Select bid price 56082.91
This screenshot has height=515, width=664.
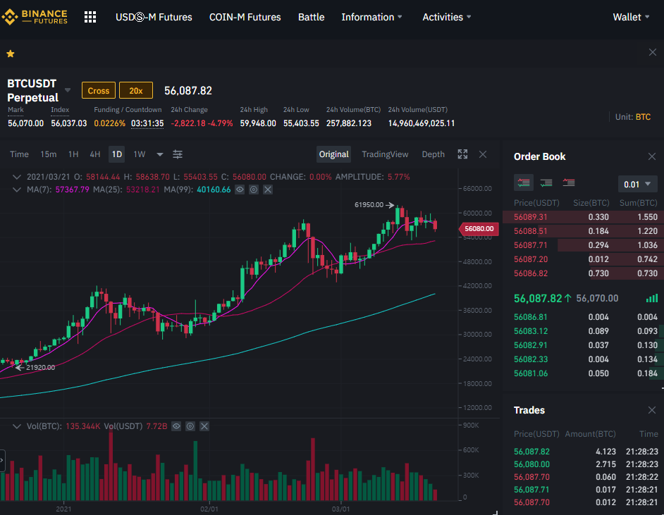point(530,345)
